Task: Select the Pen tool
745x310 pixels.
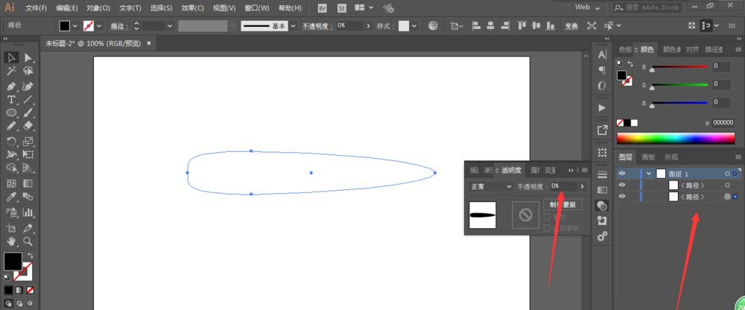Action: tap(11, 86)
